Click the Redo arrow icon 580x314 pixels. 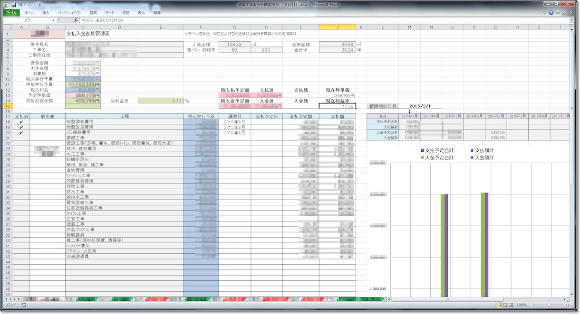tap(29, 5)
